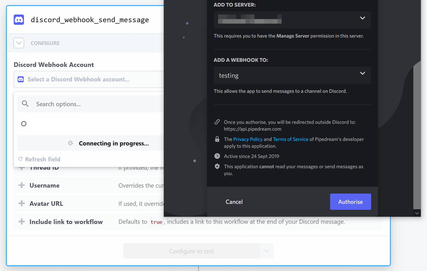Select the empty radio button in the account list
427x271 pixels.
[x=24, y=124]
